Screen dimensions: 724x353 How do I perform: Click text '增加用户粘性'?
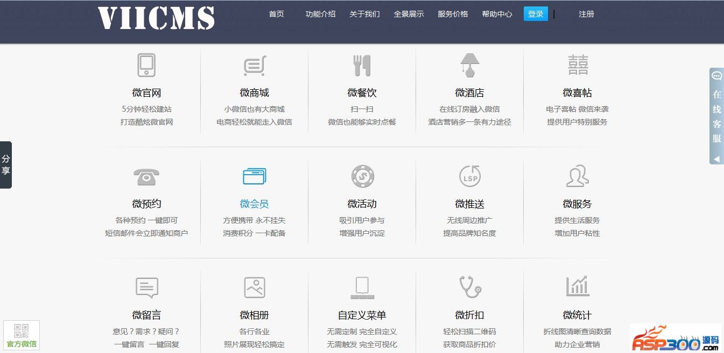click(577, 233)
